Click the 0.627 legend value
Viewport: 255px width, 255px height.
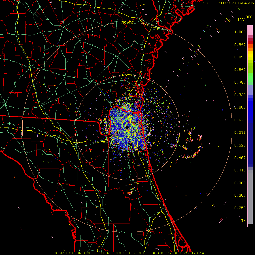point(240,120)
